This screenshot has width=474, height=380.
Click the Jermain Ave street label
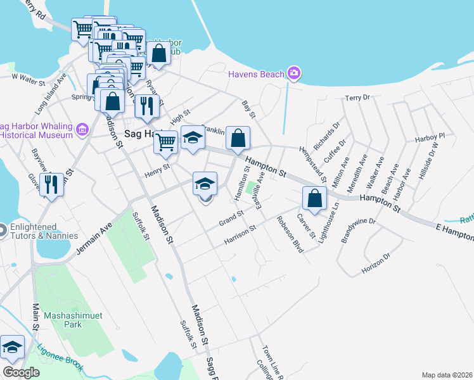[94, 238]
